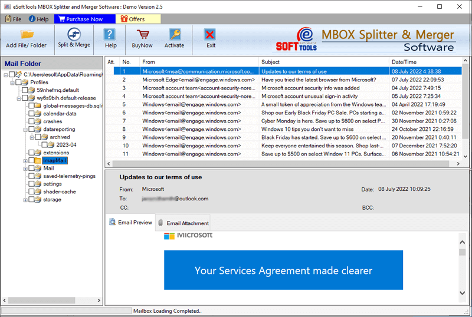472x317 pixels.
Task: Open the Purchase Now menu item
Action: click(84, 19)
